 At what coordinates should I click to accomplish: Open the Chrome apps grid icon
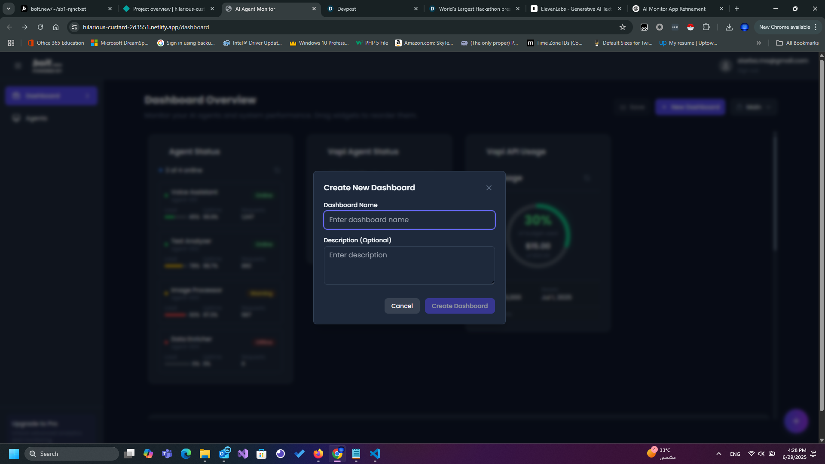(x=11, y=43)
